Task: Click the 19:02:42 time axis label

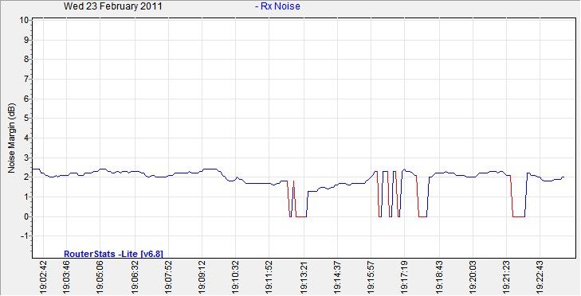Action: [x=43, y=278]
